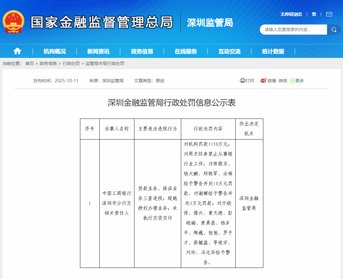
Task: Click the national emblem logo
Action: [13, 22]
